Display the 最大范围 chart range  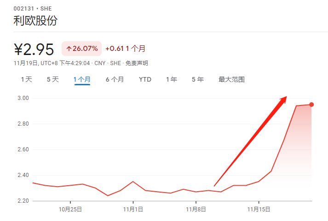(231, 79)
